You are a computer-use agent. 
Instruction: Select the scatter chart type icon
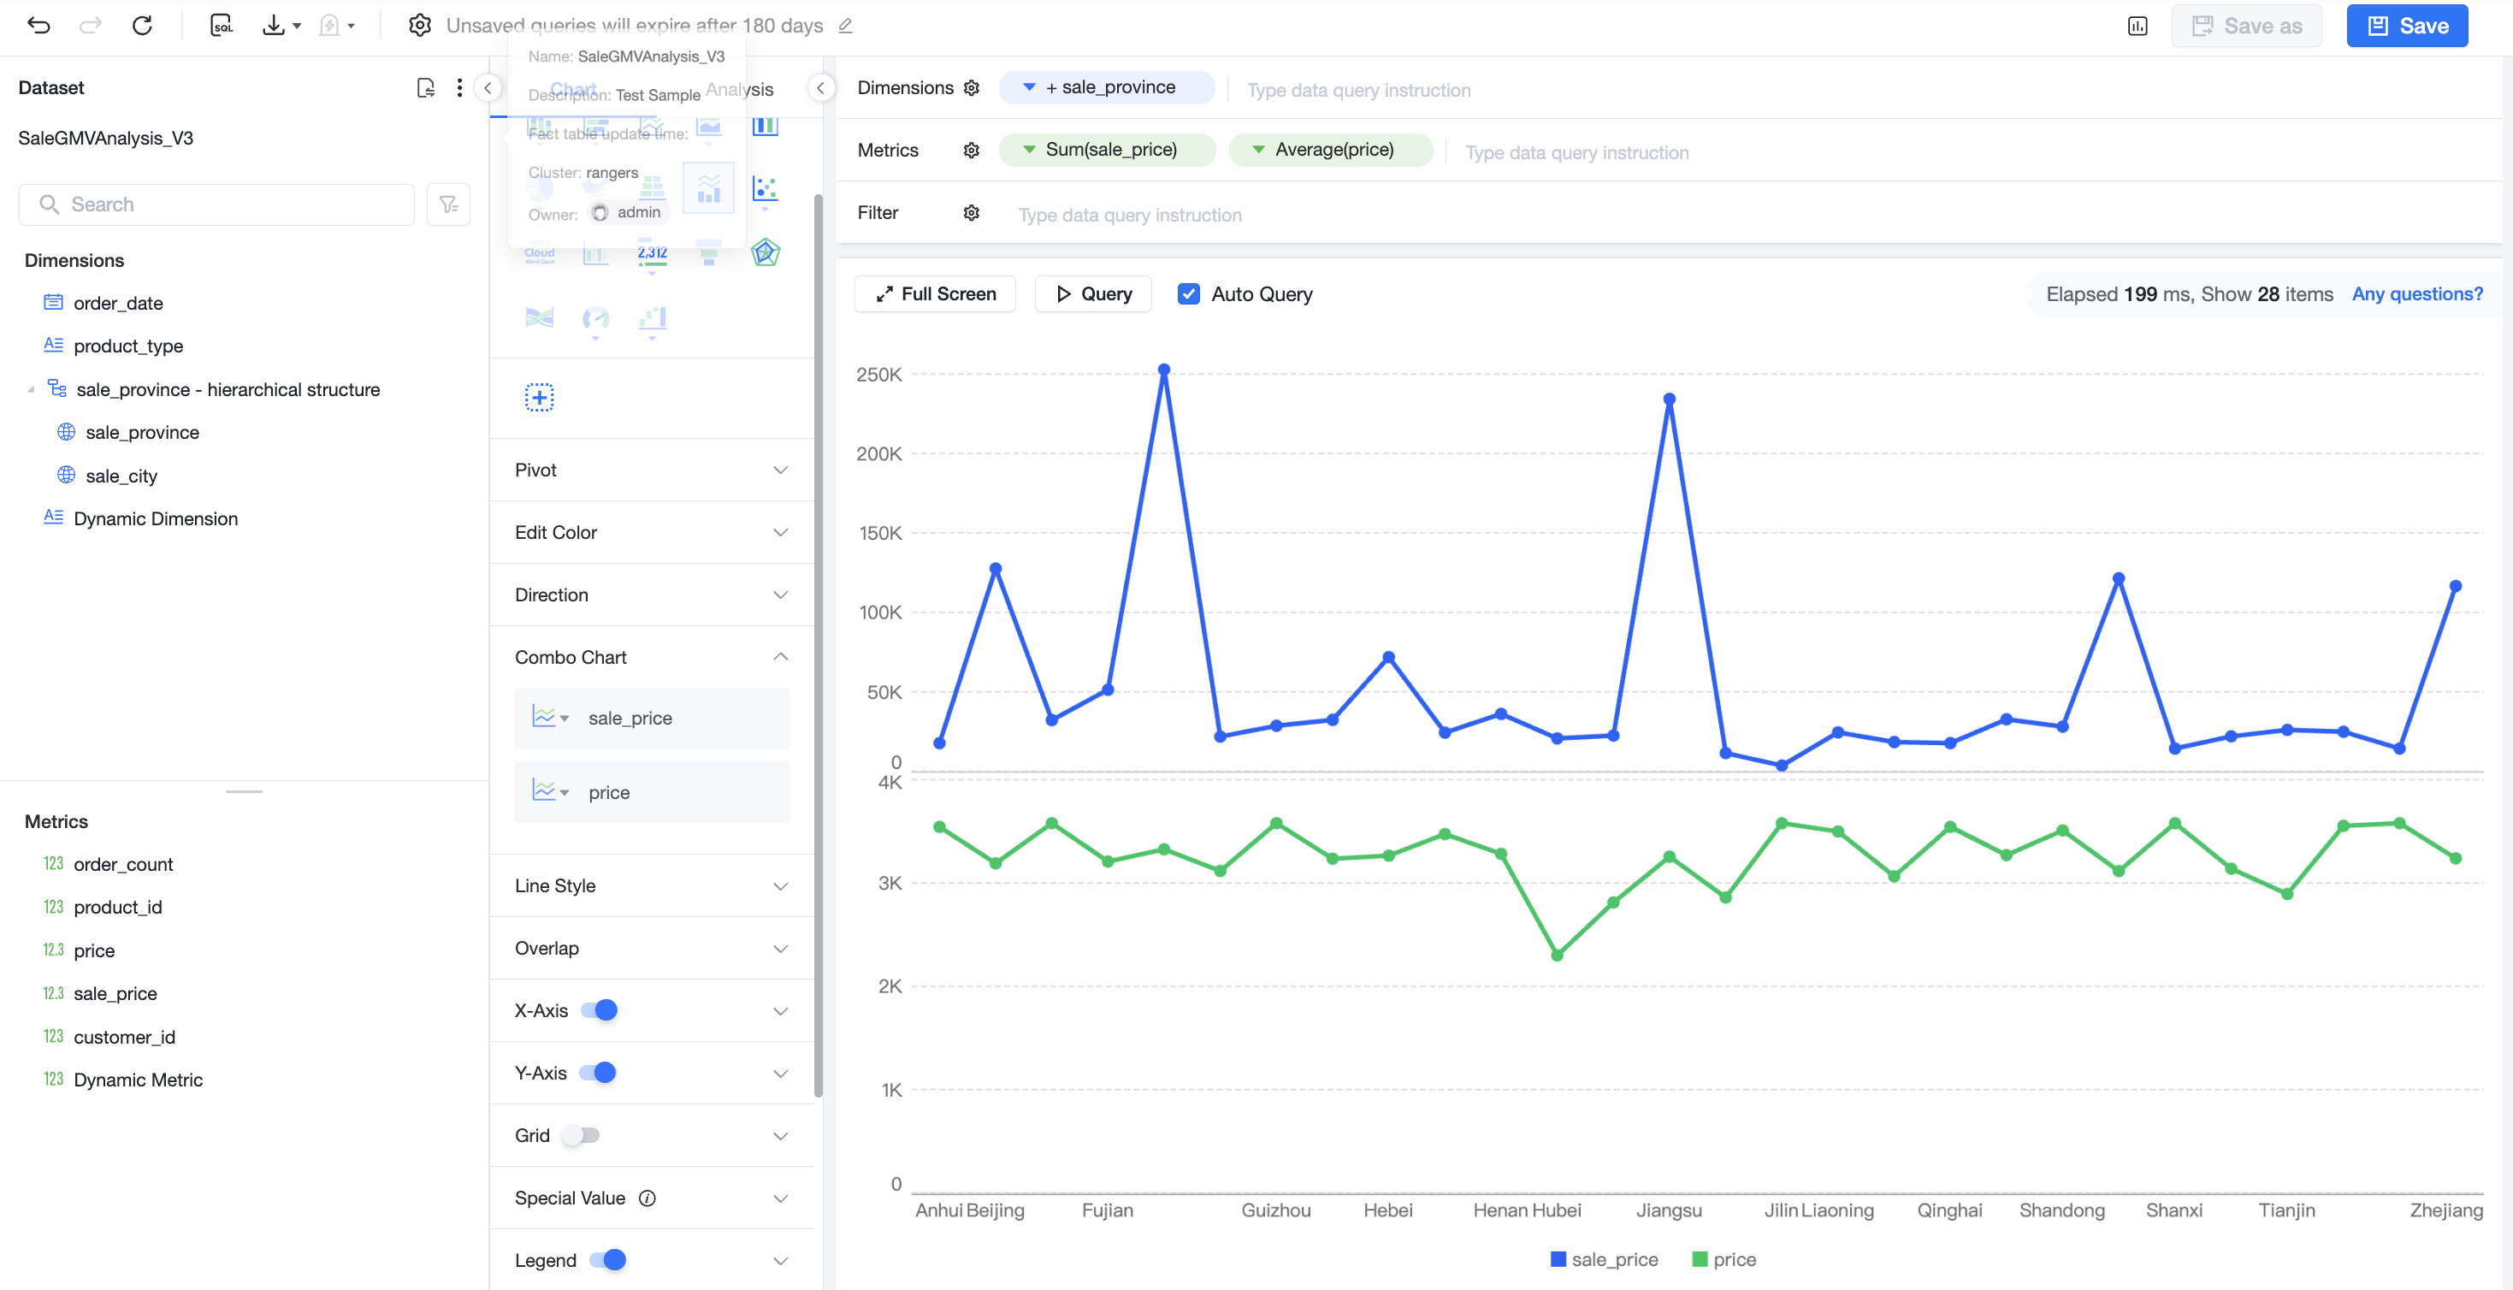pyautogui.click(x=766, y=188)
